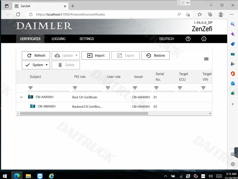Open the browser favorites list icon
The image size is (238, 179).
click(x=200, y=14)
